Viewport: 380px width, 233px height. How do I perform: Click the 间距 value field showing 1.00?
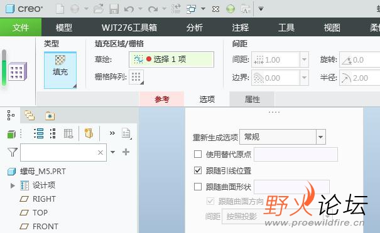point(276,60)
